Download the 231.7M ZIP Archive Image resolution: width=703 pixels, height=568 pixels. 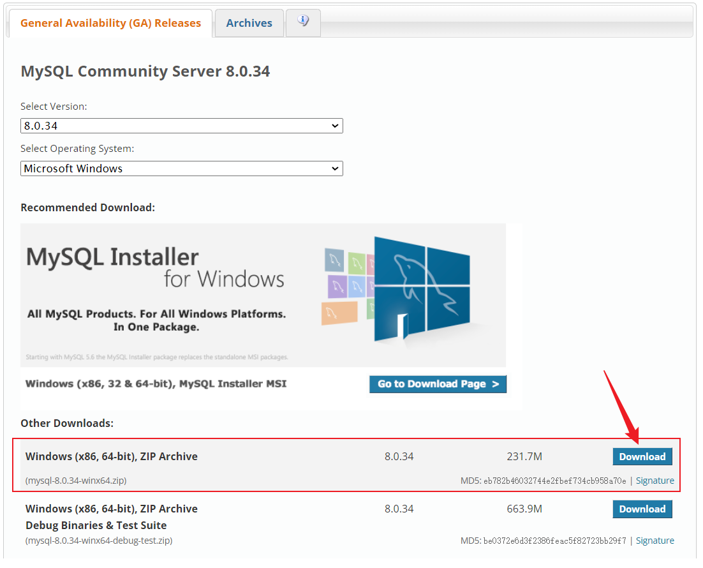pyautogui.click(x=642, y=457)
